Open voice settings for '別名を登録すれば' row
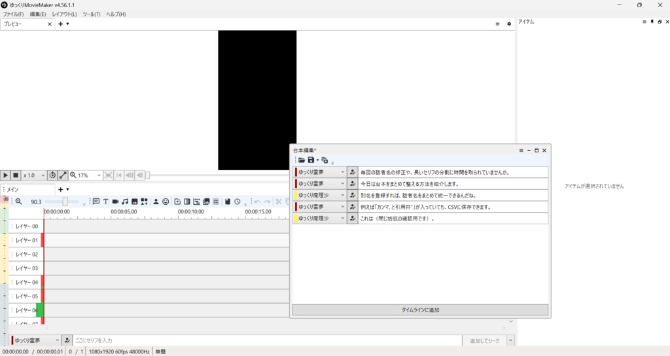The height and width of the screenshot is (356, 670). [x=353, y=195]
